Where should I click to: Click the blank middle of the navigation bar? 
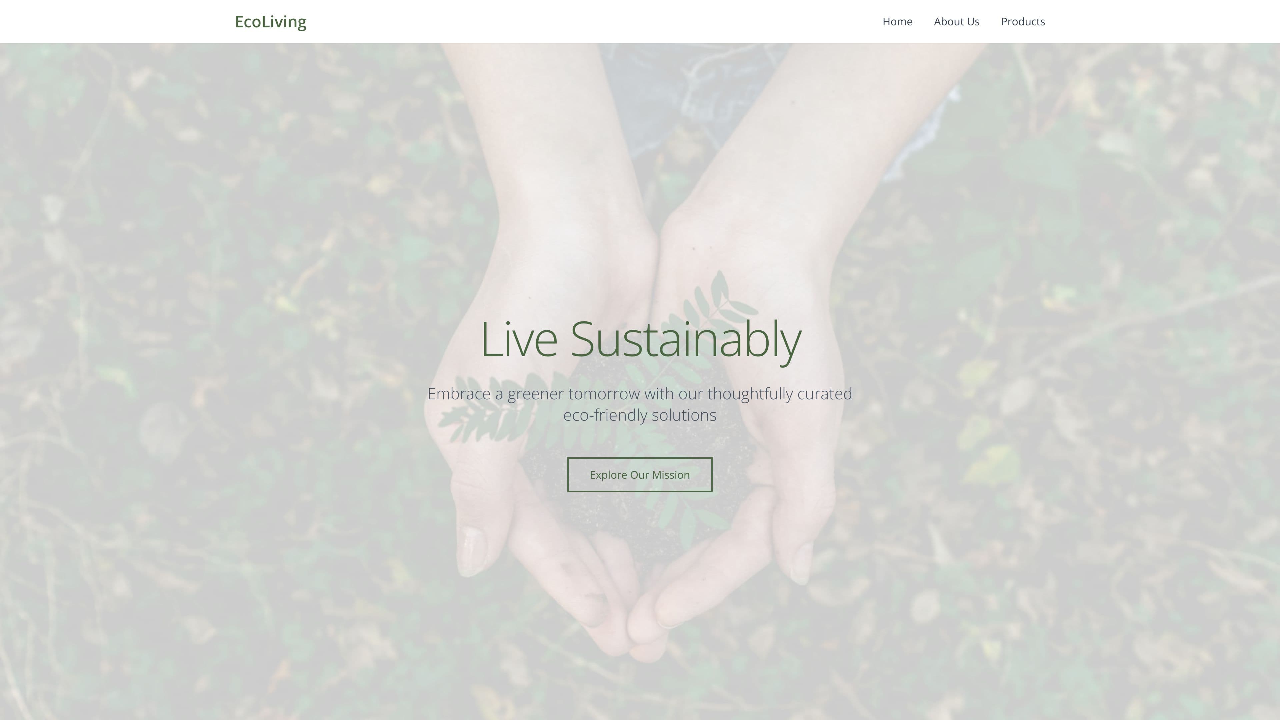pos(591,22)
